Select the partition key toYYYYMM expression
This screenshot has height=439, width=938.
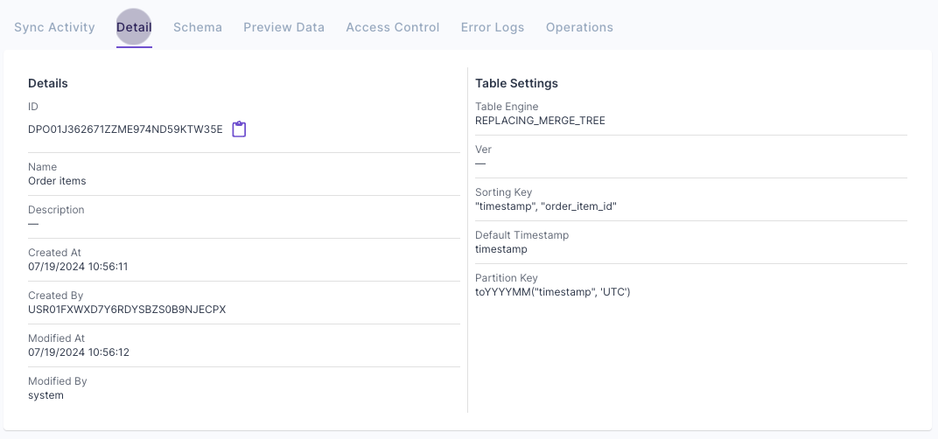tap(552, 292)
